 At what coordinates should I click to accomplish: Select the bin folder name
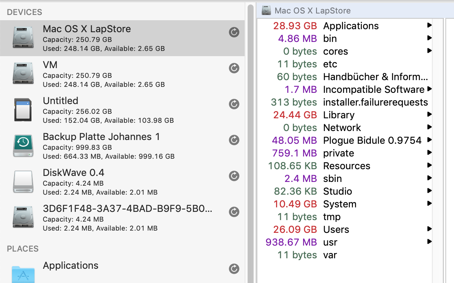(330, 39)
